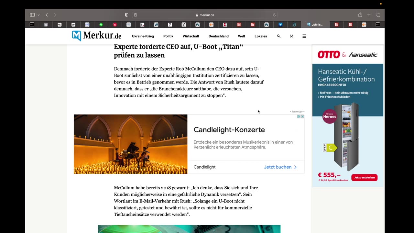414x233 pixels.
Task: Click the merkur.de address bar
Action: 205,15
